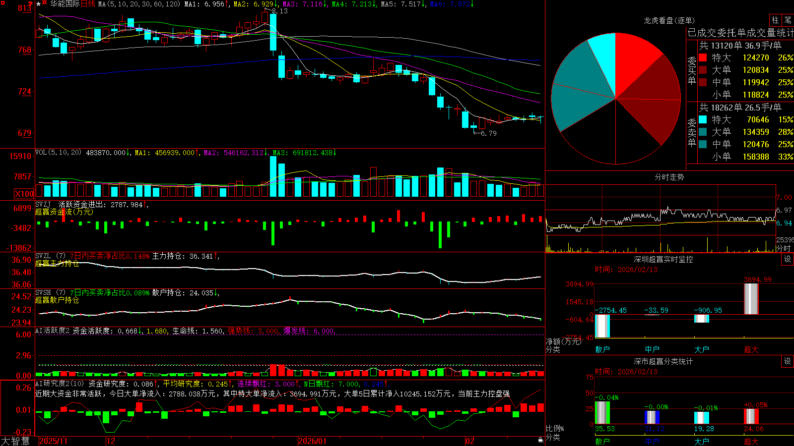Click the 02 month timeline marker

(x=470, y=441)
